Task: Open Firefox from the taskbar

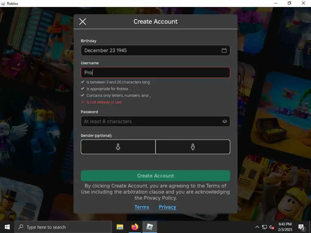Action: pos(135,227)
